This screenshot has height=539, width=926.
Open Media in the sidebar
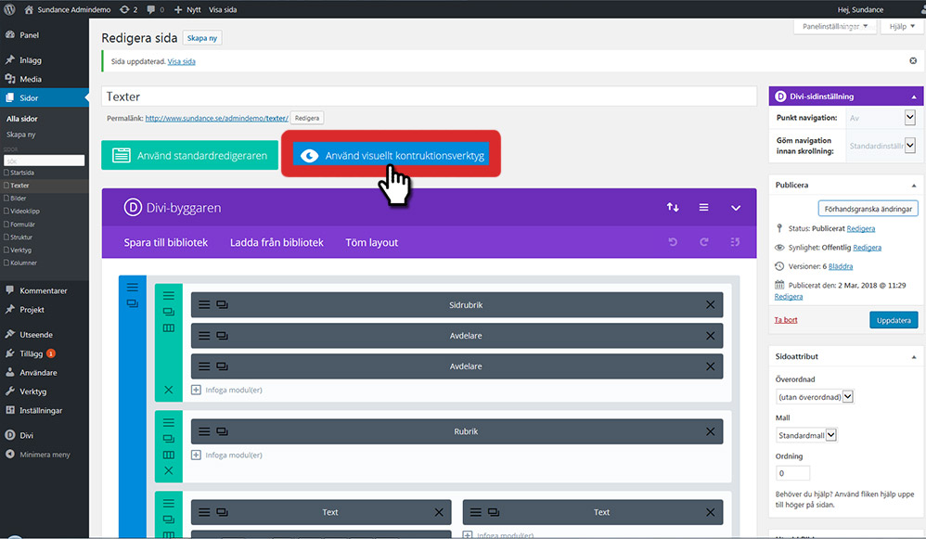(x=30, y=79)
